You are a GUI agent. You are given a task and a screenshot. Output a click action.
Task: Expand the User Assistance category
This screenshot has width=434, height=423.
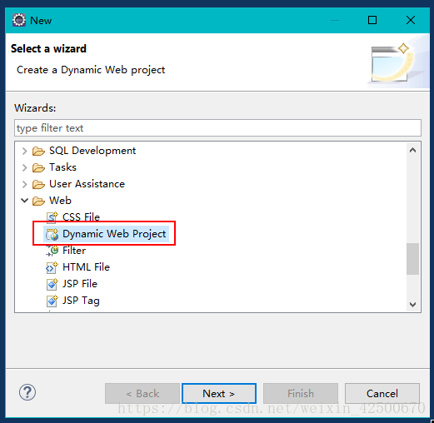(24, 184)
